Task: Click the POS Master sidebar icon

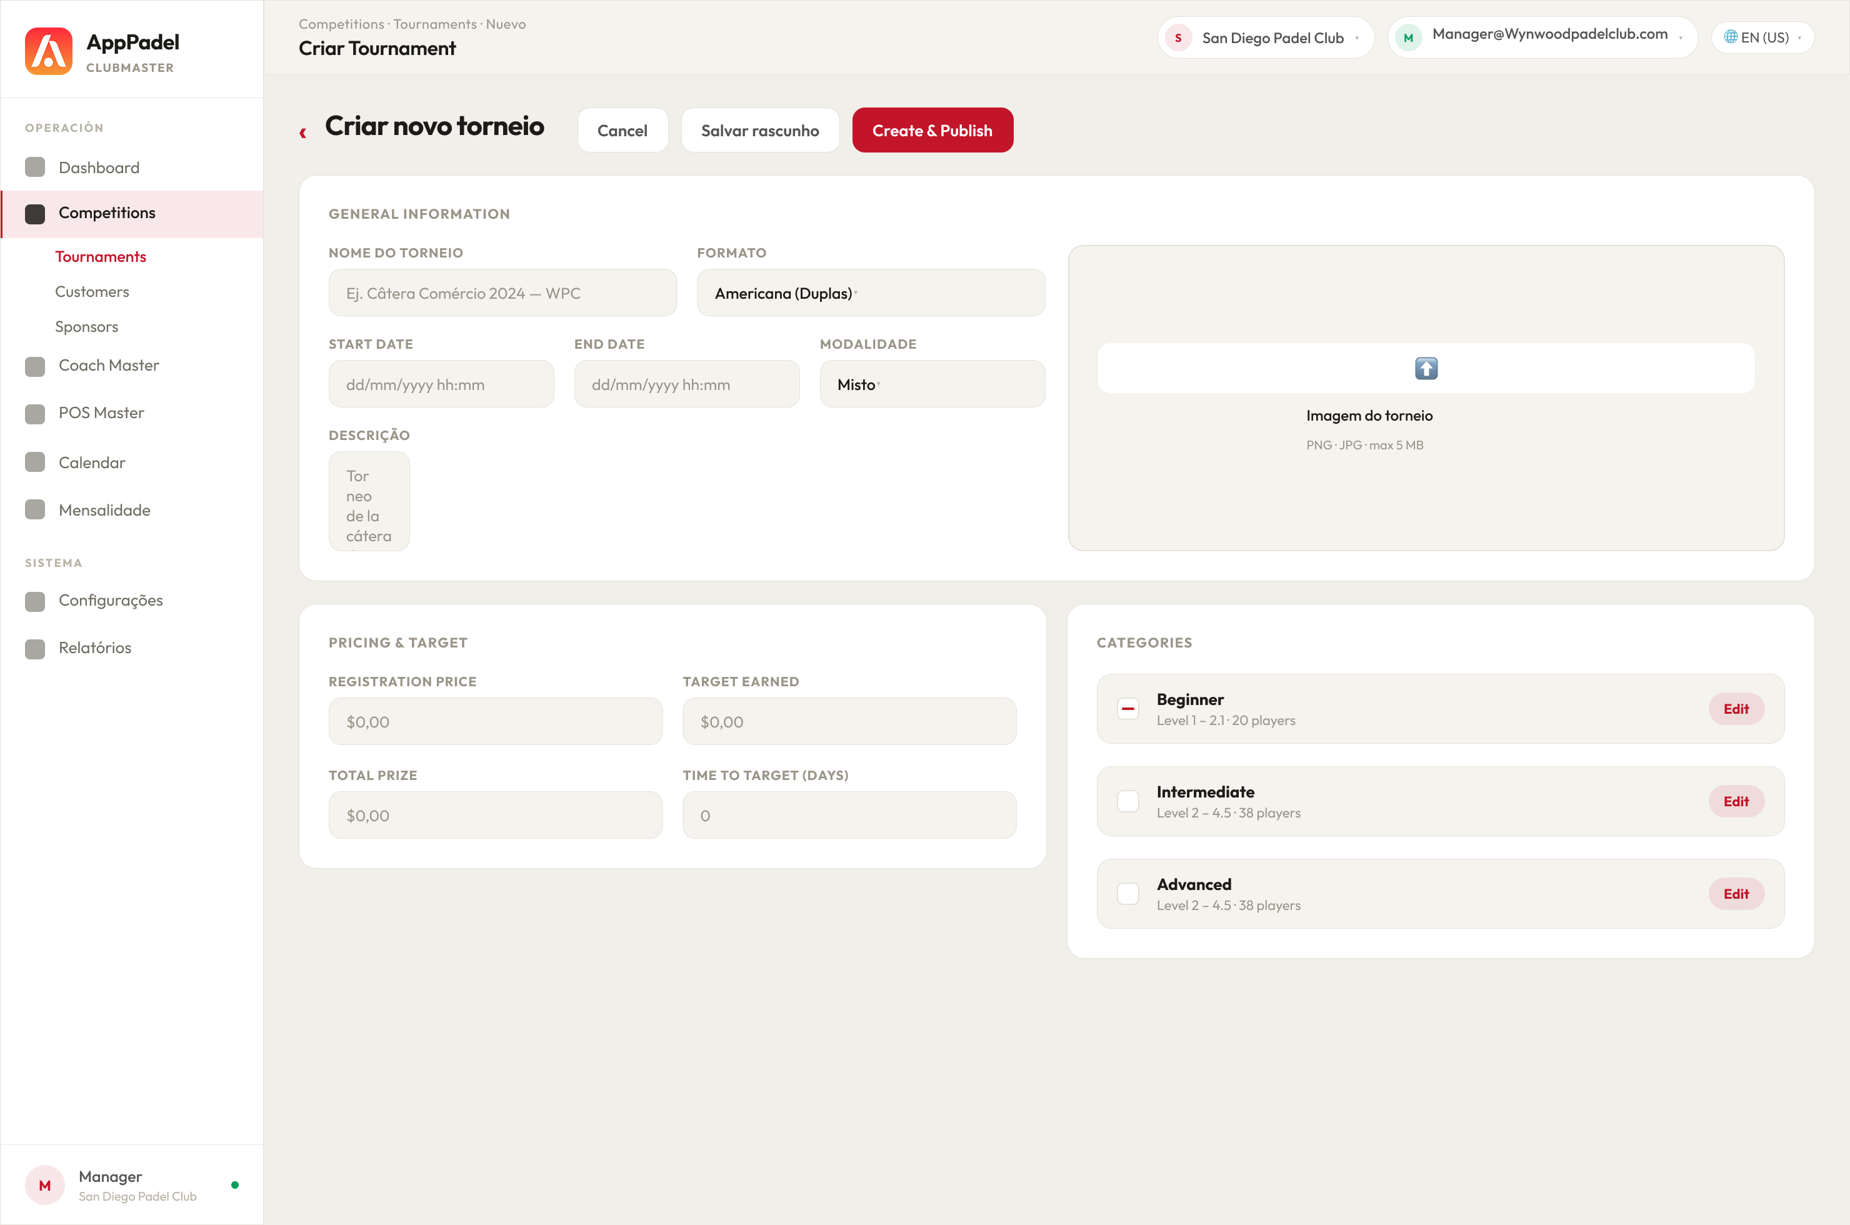Action: click(35, 413)
